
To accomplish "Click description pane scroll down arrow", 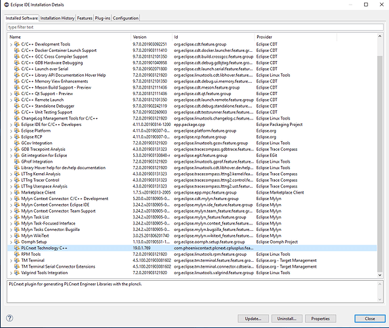I will (x=380, y=300).
